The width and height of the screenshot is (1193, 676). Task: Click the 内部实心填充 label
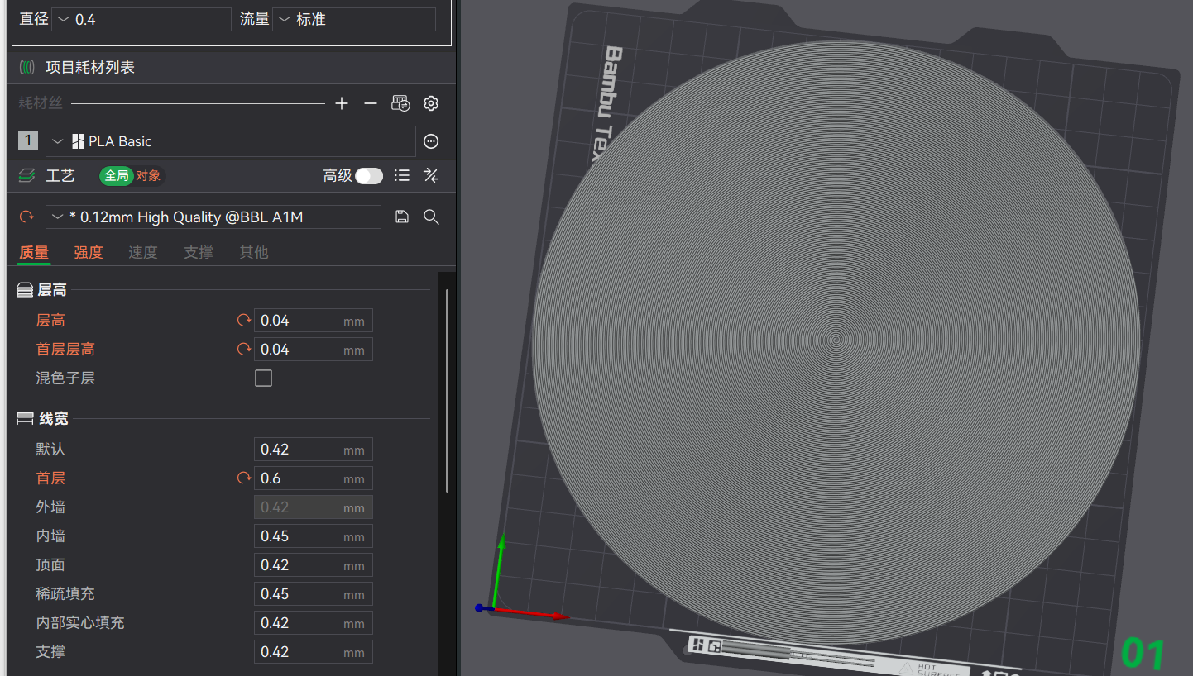80,622
